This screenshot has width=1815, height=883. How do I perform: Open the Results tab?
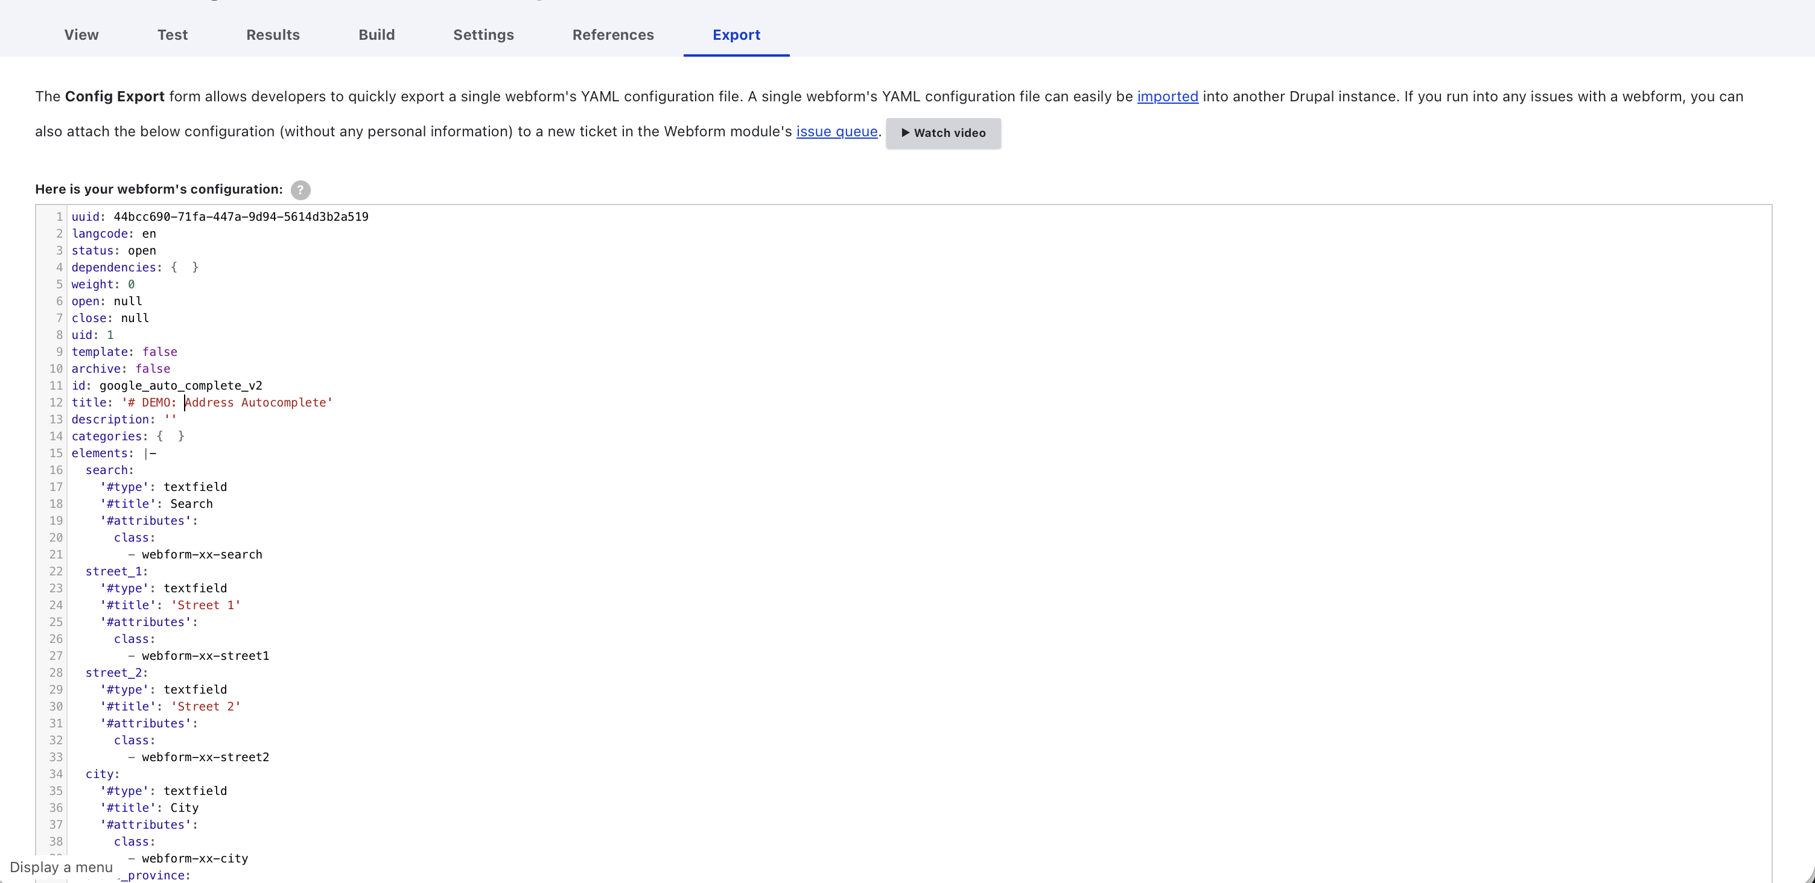[x=273, y=35]
